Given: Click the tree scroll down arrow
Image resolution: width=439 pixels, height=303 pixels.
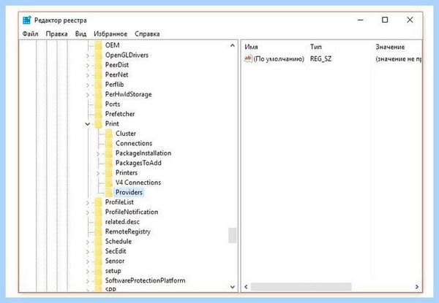Looking at the screenshot, I should tap(233, 287).
